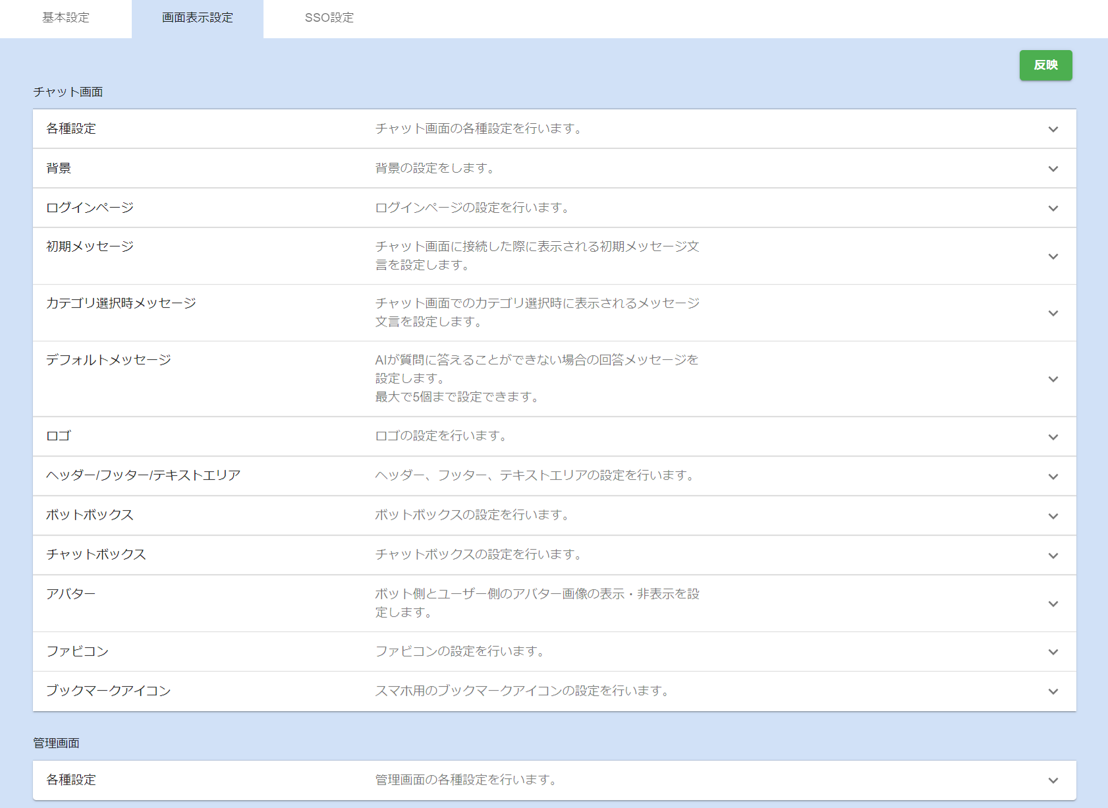This screenshot has width=1108, height=808.
Task: Select the 画面表示設定 tab
Action: (198, 18)
